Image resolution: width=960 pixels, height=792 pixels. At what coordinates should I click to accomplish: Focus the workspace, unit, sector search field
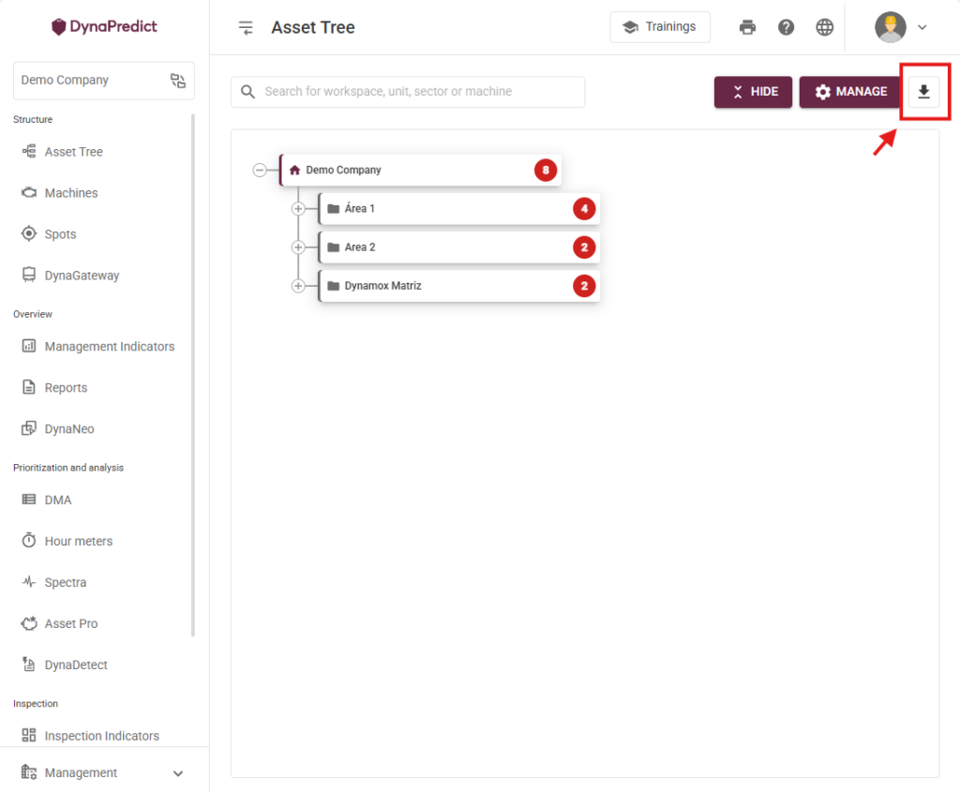click(408, 92)
